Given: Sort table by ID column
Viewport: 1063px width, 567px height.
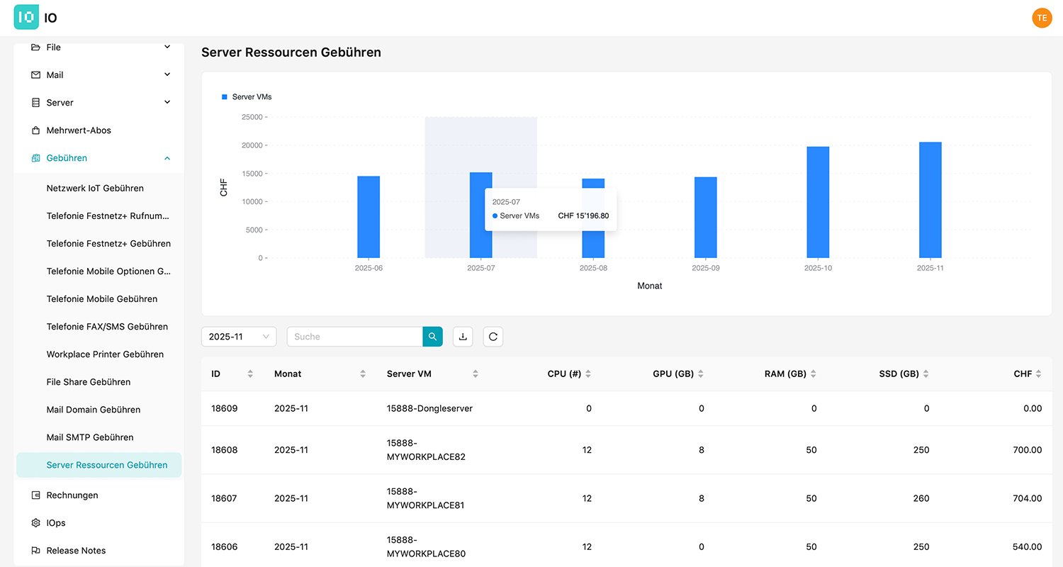Looking at the screenshot, I should click(250, 374).
